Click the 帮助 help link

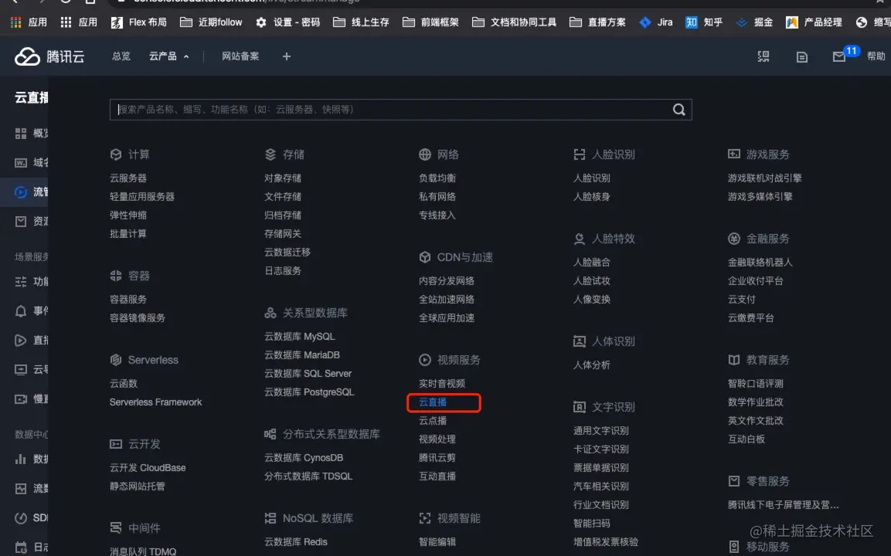click(x=877, y=56)
